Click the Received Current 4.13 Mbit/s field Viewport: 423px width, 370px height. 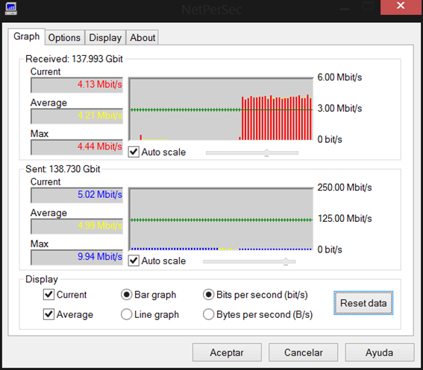[x=77, y=85]
